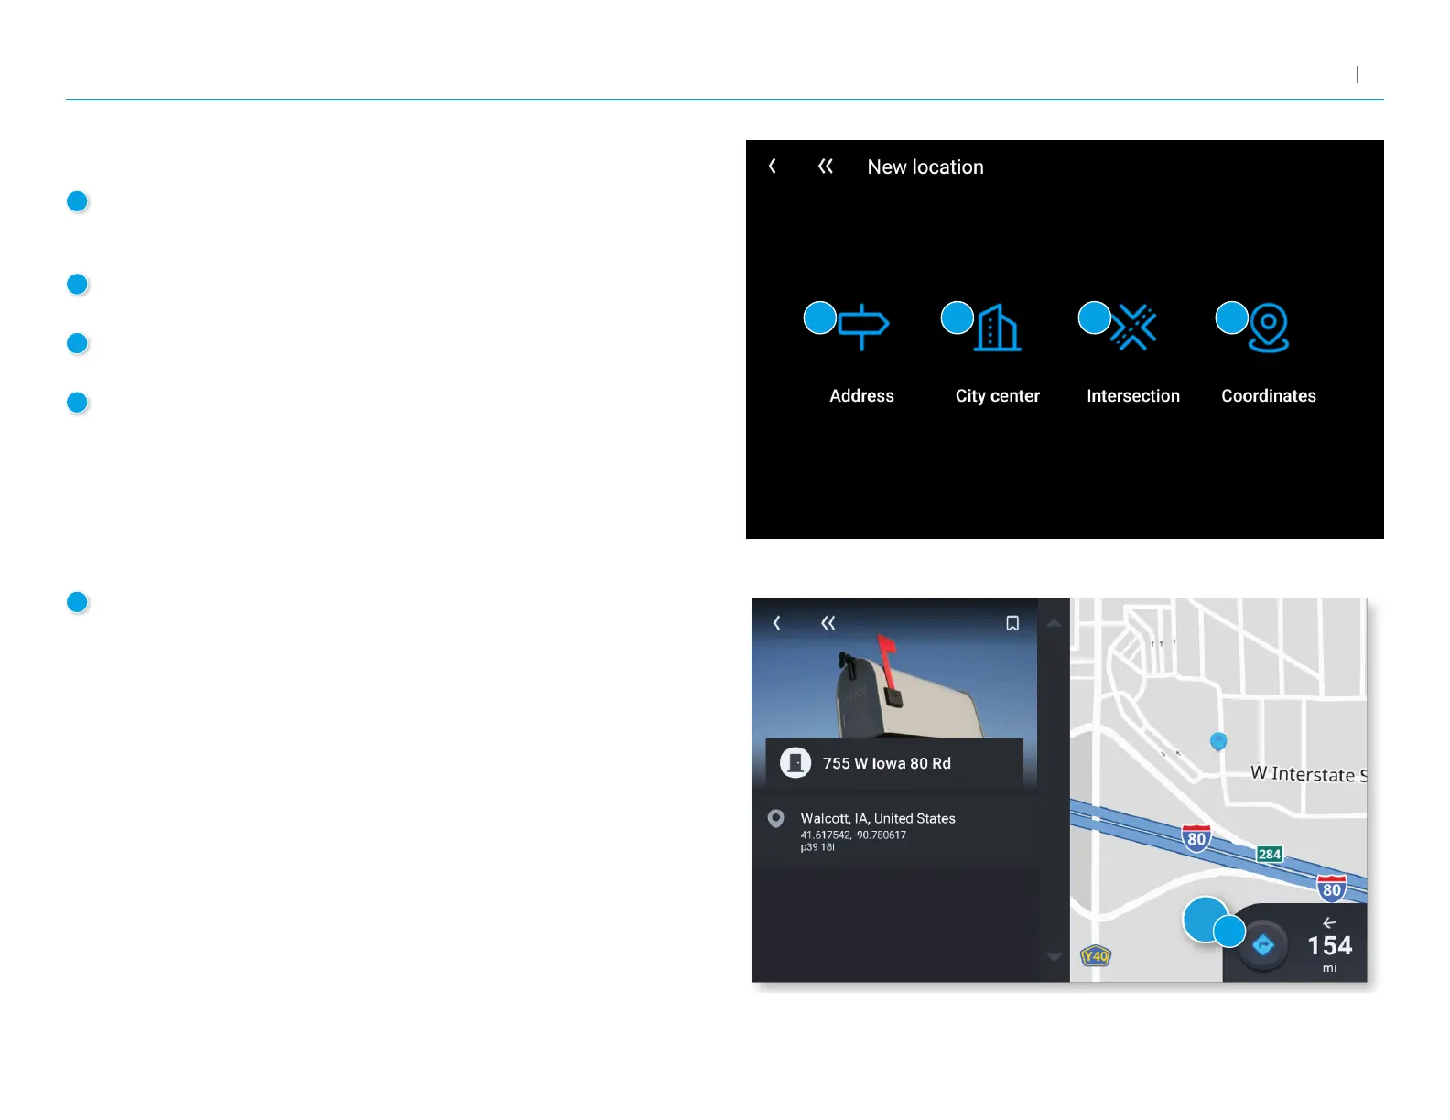
Task: Click the "p39 18l" code under the coordinates
Action: tap(817, 847)
